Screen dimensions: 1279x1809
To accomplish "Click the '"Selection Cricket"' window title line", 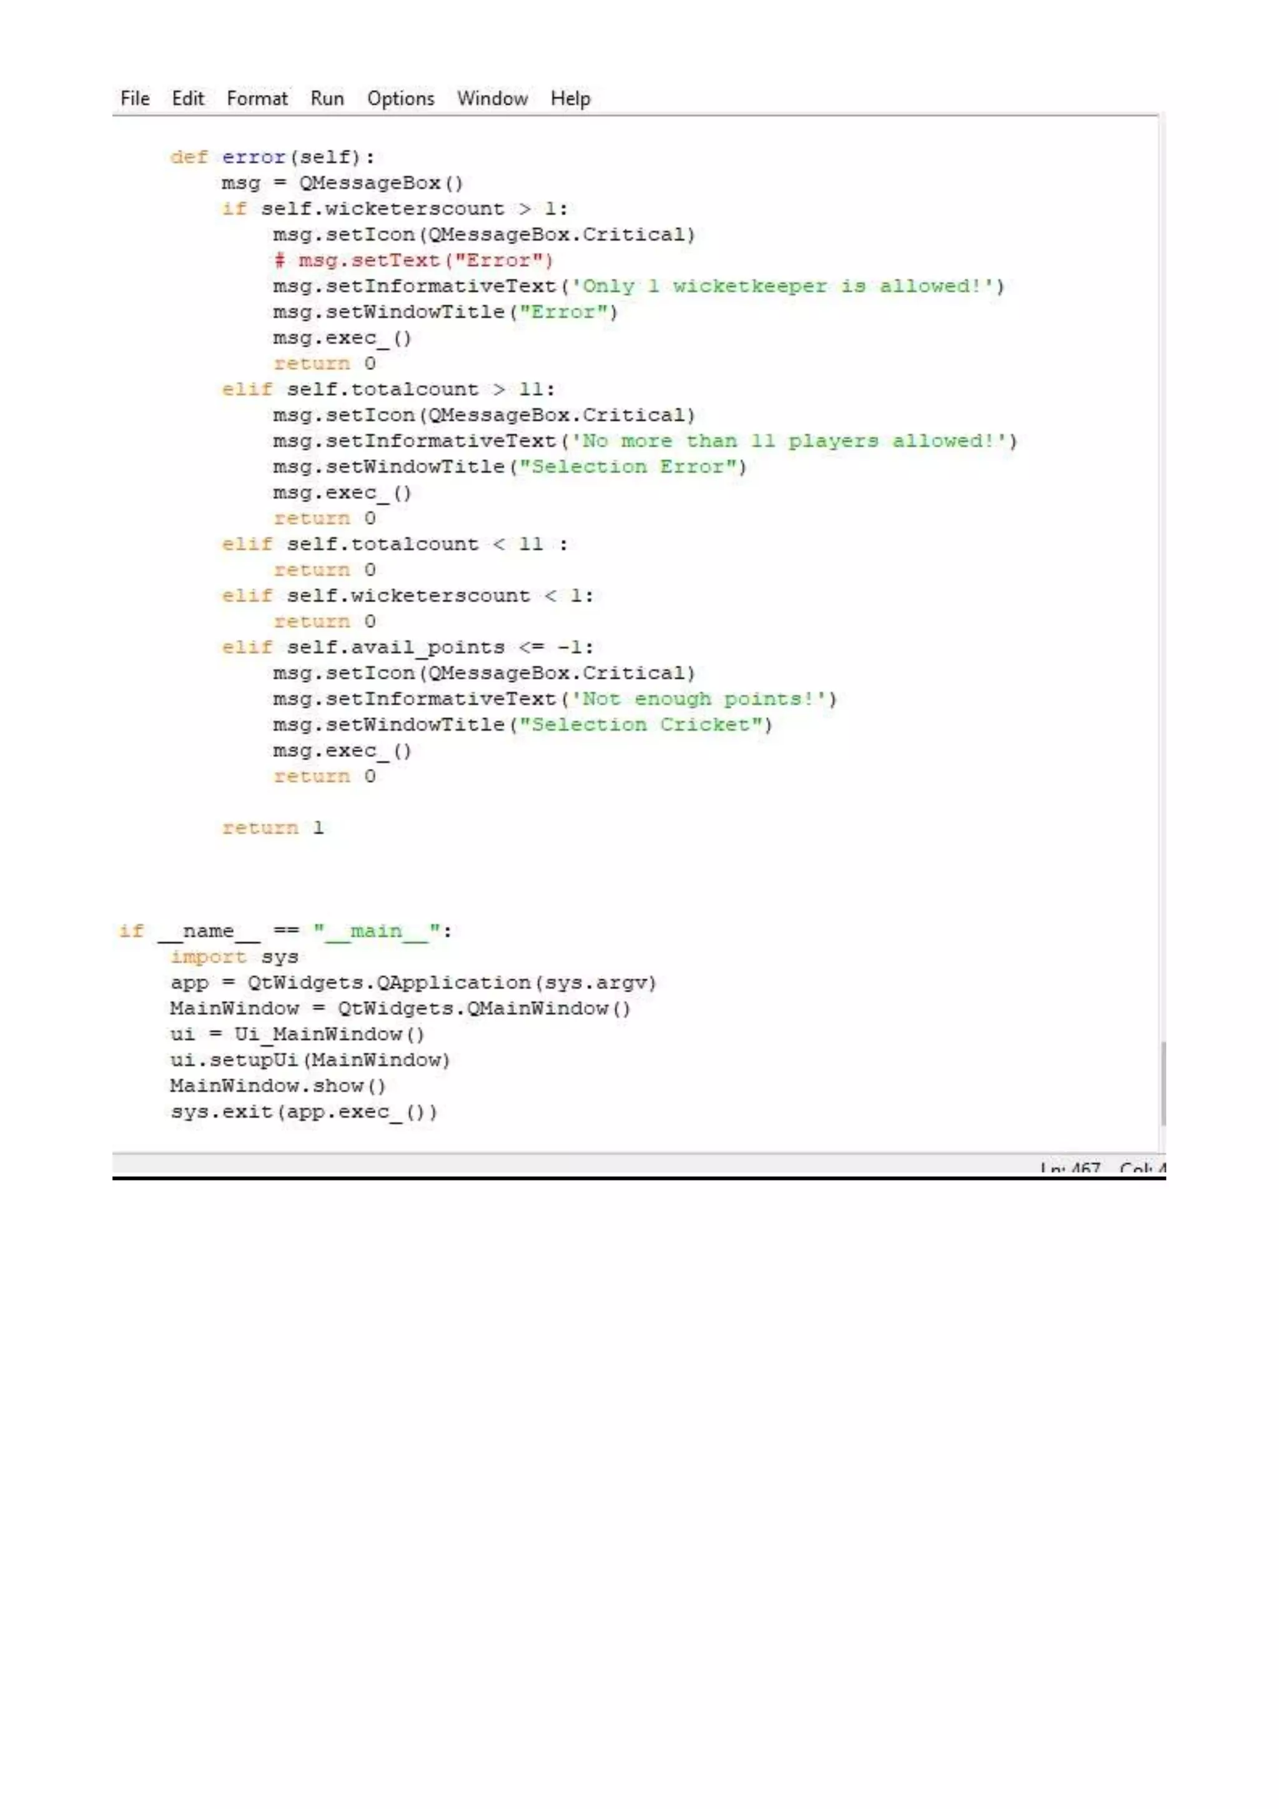I will (523, 725).
